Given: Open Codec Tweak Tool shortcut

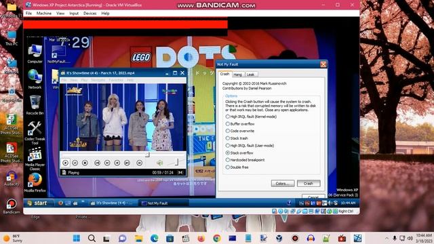Looking at the screenshot, I should tap(35, 132).
